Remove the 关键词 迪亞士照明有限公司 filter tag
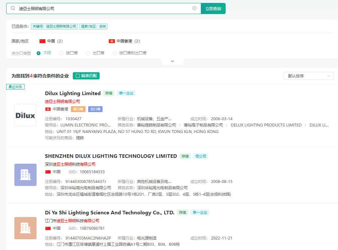 (x=54, y=26)
